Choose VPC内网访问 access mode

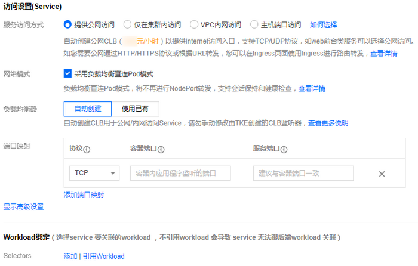[x=194, y=25]
